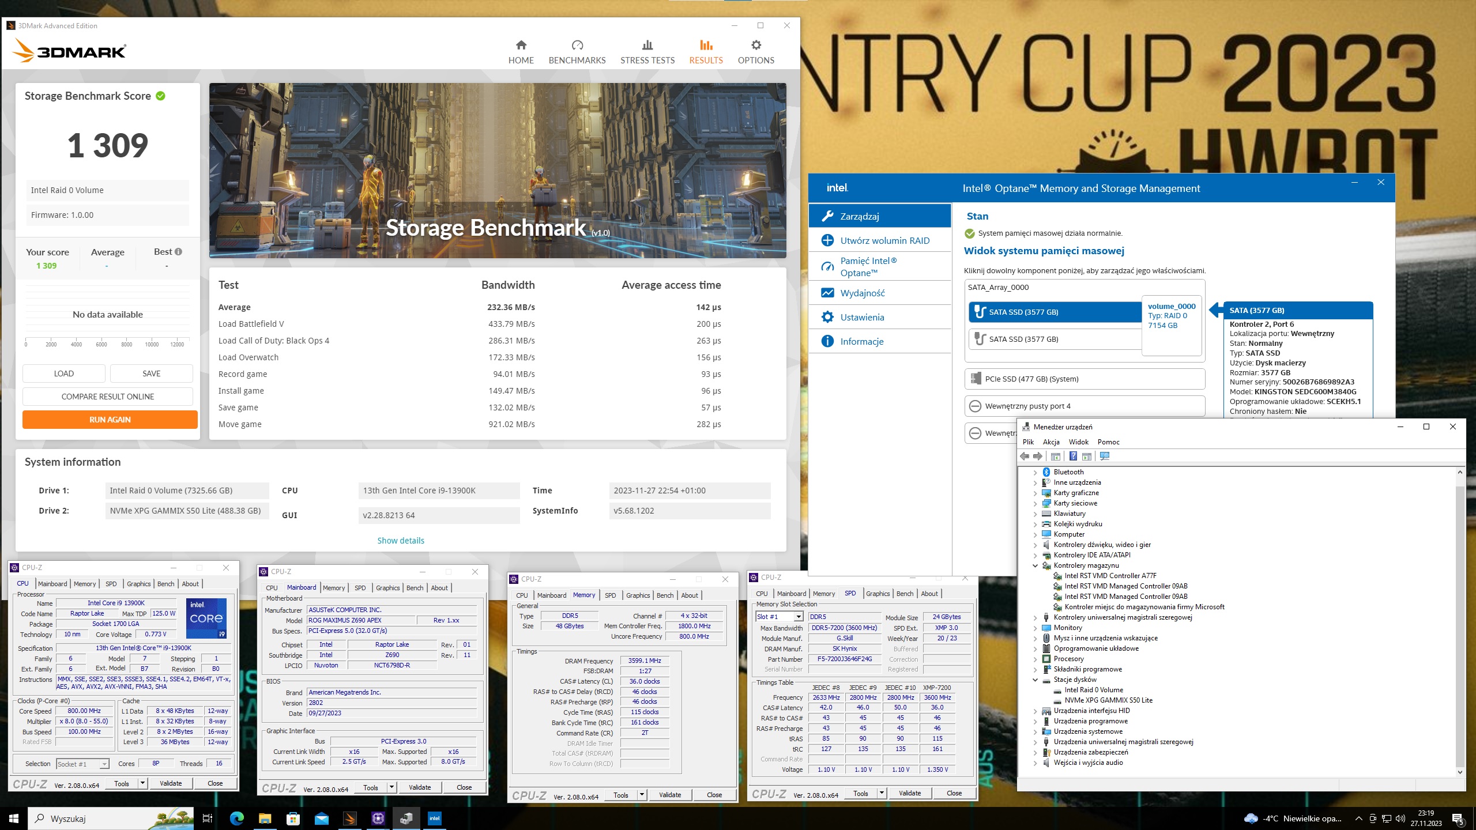Collapse Kontrolery magazynu node

point(1035,566)
